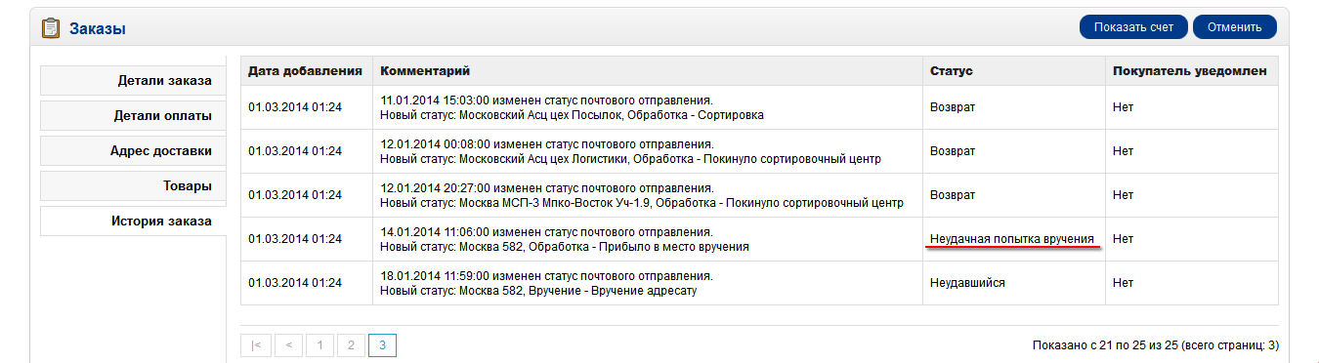Click the Показать счет button
1319x363 pixels.
pyautogui.click(x=1133, y=27)
